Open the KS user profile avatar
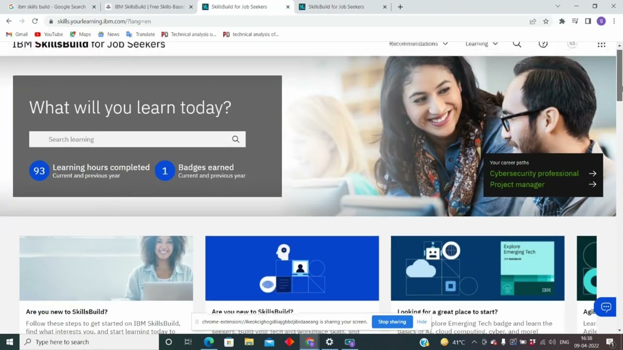This screenshot has height=350, width=623. 572,44
